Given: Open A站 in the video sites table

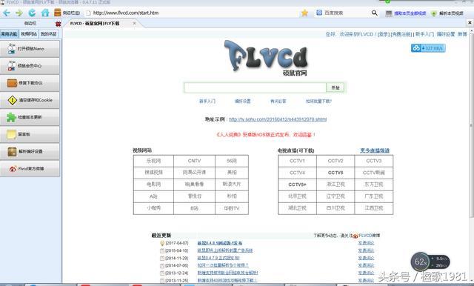Looking at the screenshot, I should pos(153,196).
